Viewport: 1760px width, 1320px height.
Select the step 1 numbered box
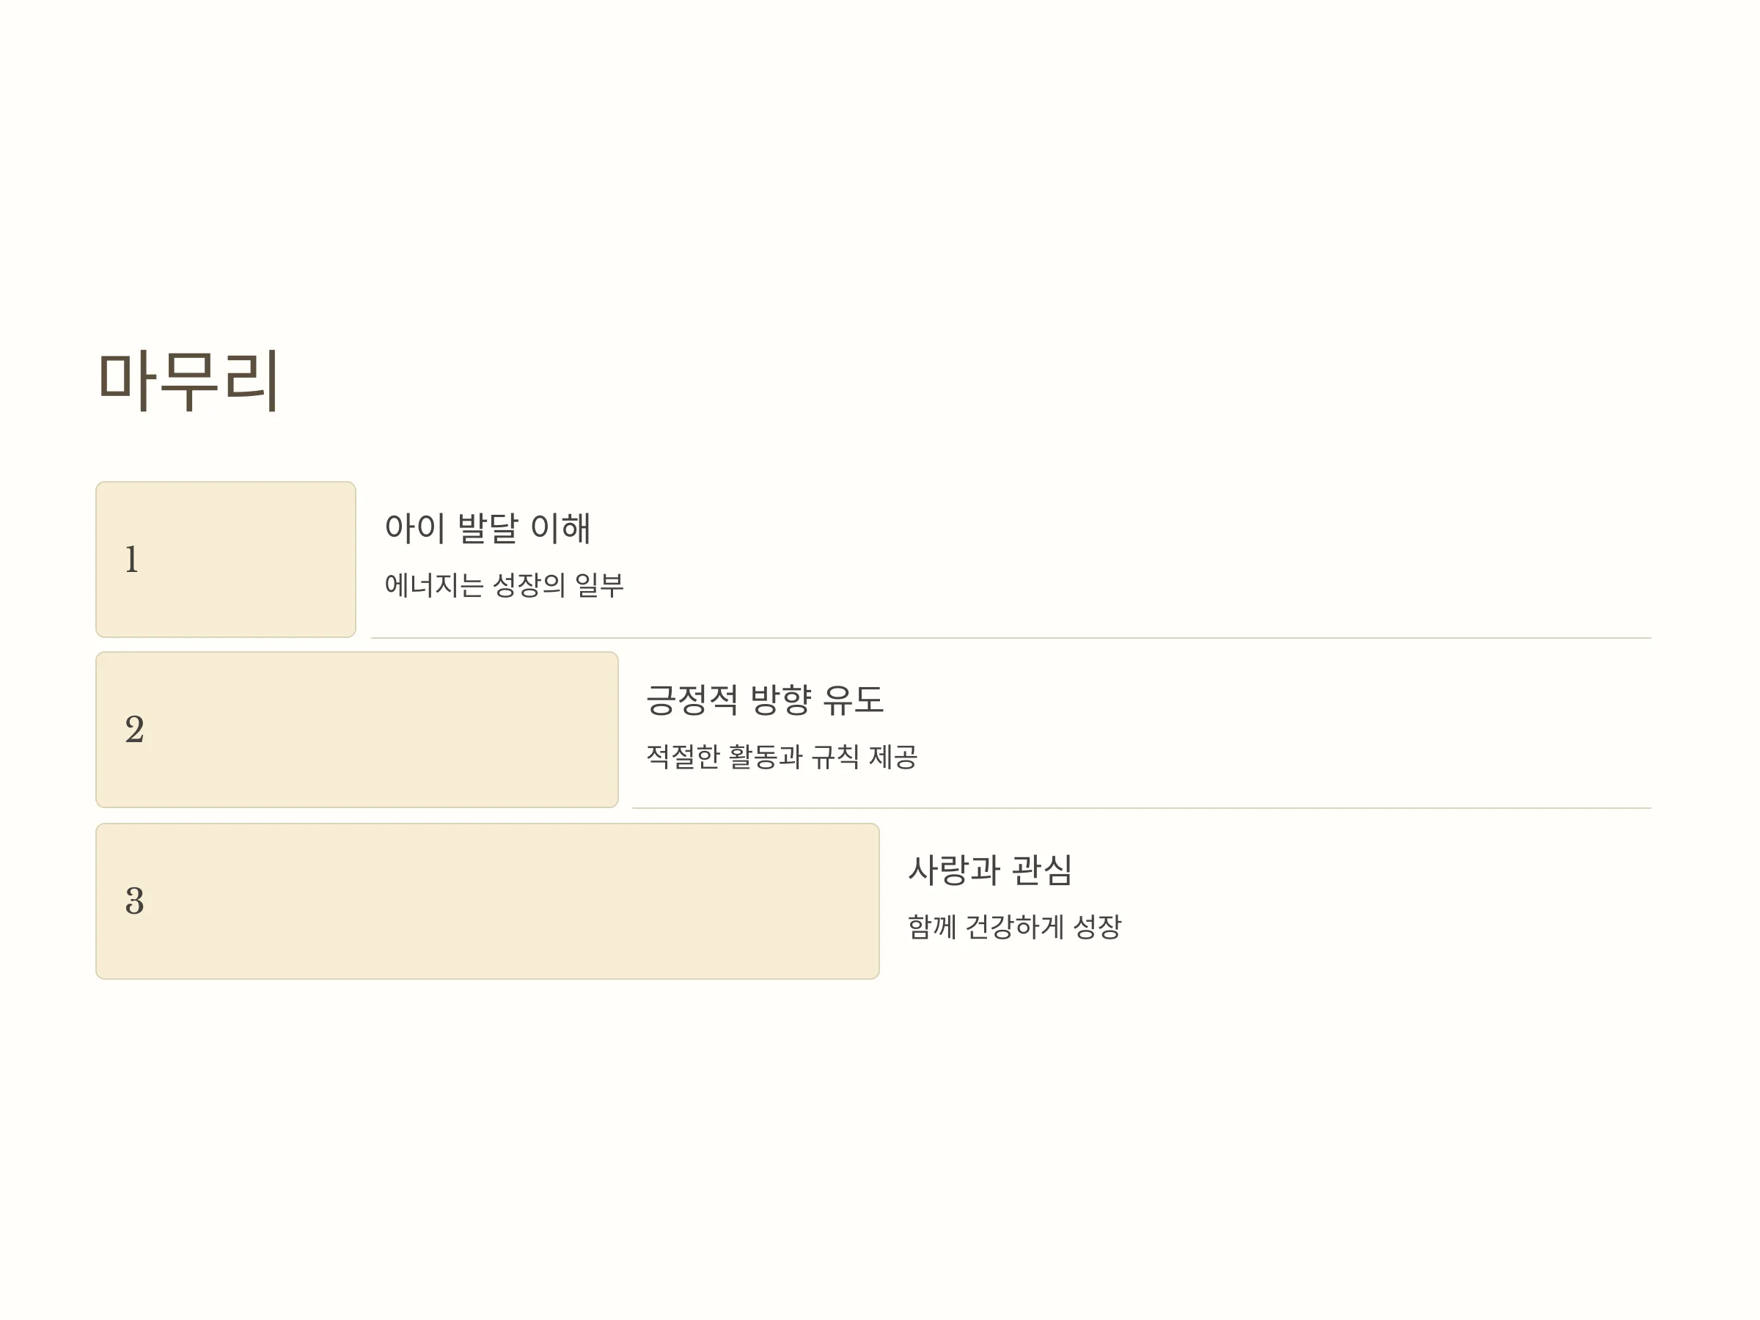click(226, 560)
